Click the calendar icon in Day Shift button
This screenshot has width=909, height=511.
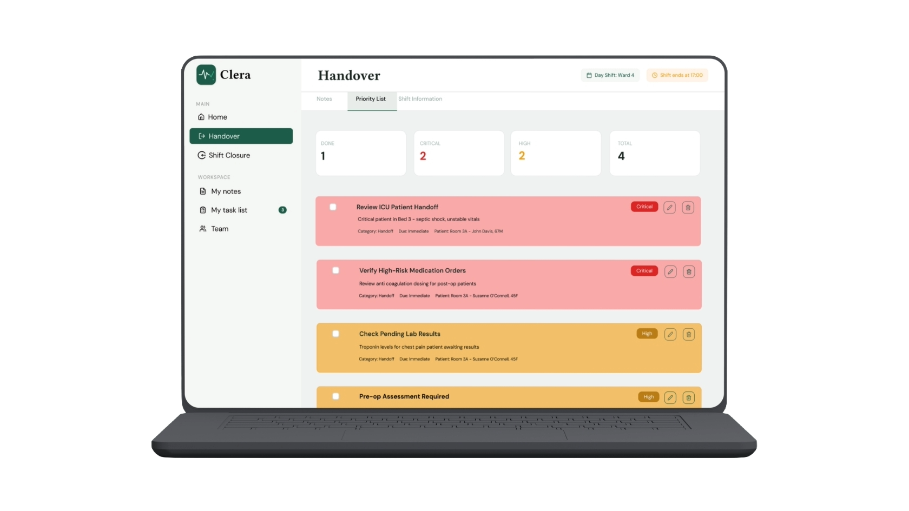coord(589,75)
